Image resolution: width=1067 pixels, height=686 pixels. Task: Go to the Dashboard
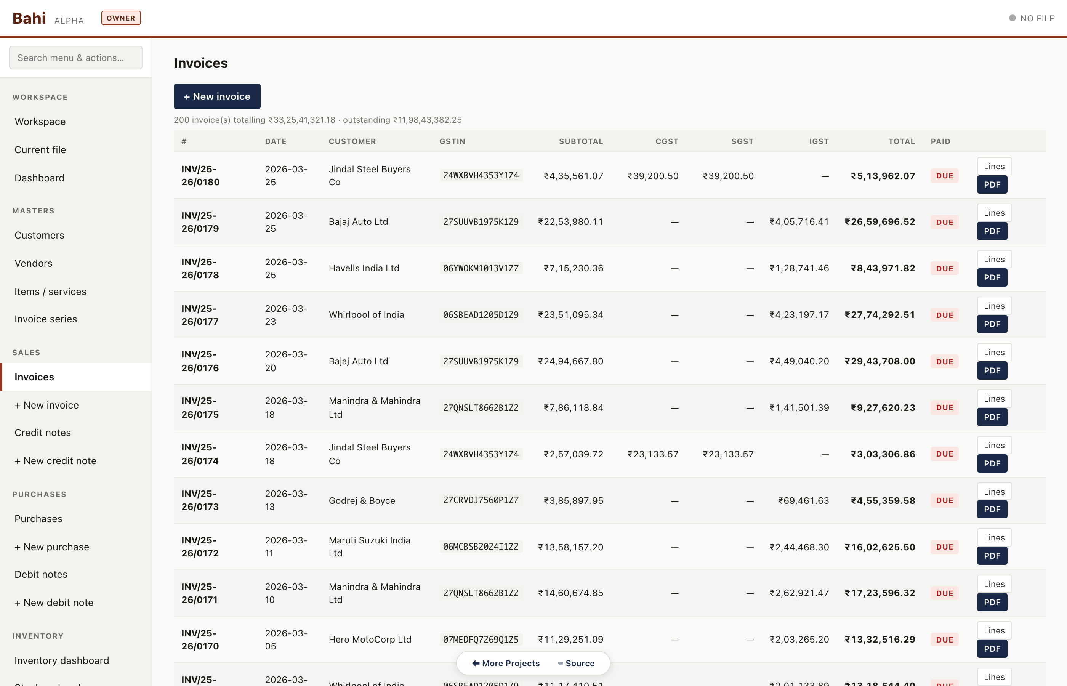(x=39, y=178)
